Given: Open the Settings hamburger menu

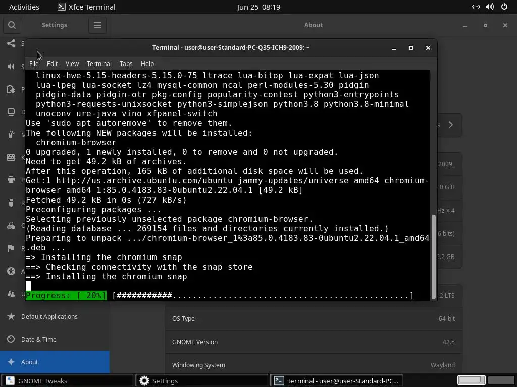Looking at the screenshot, I should coord(97,25).
